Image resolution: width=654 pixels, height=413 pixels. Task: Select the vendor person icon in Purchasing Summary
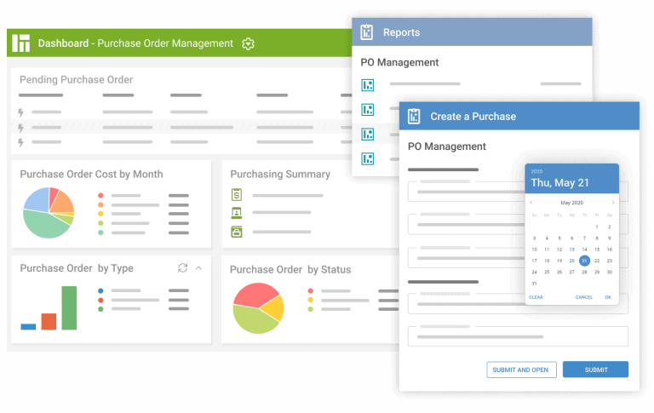[237, 213]
